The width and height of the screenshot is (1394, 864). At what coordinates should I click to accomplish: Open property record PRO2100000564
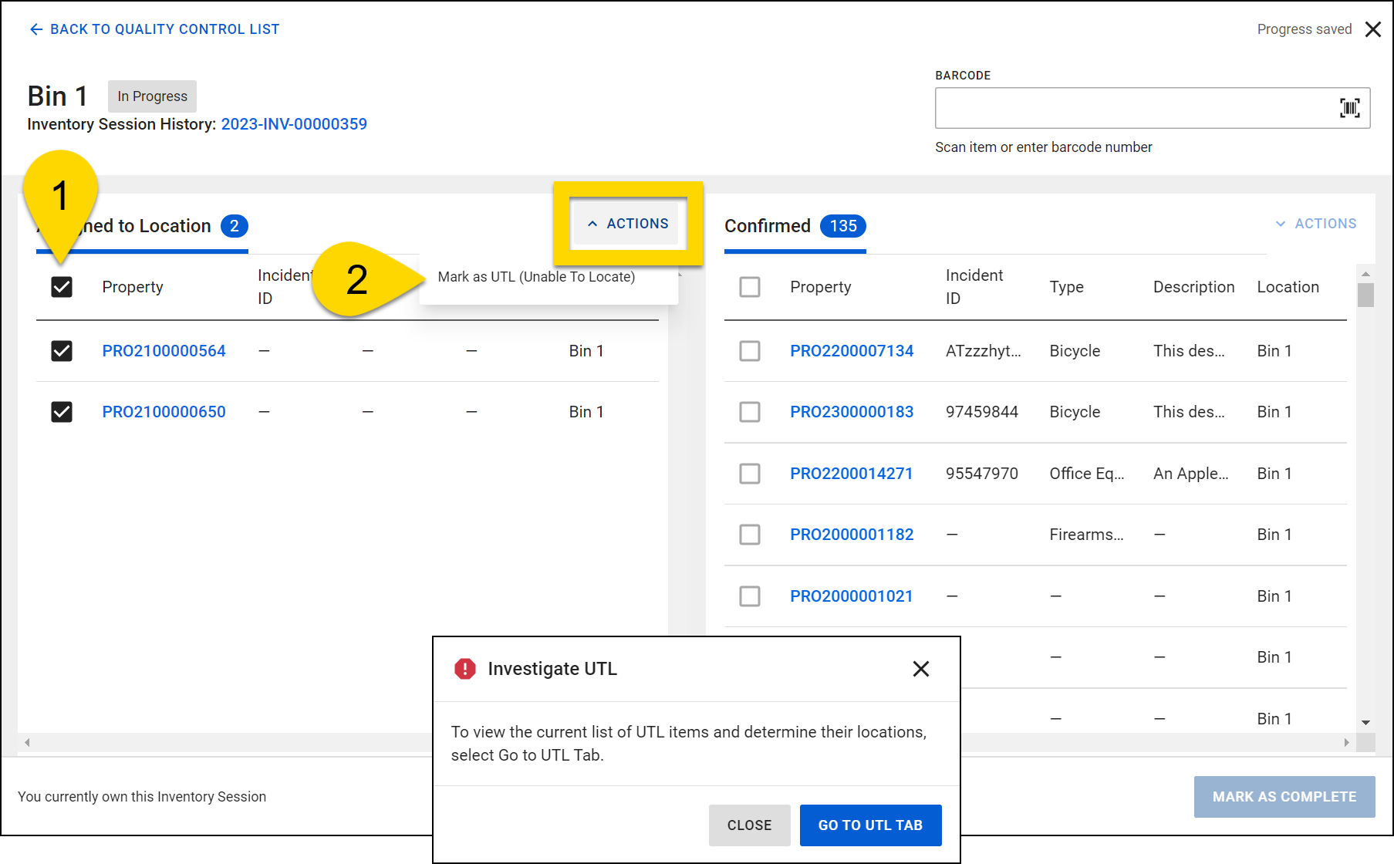coord(164,350)
